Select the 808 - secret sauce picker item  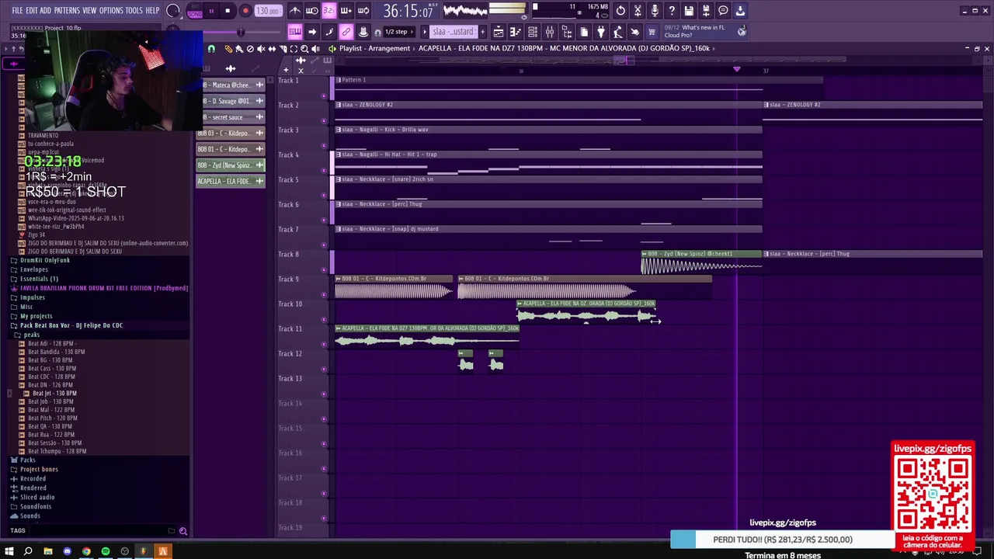(231, 116)
